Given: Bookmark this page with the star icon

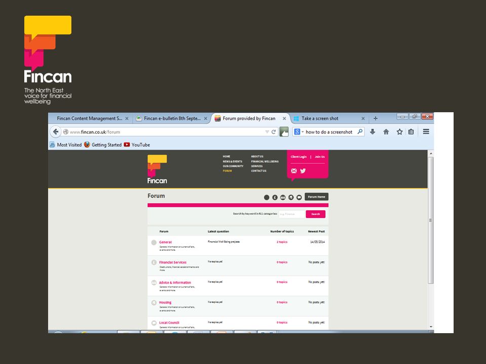Looking at the screenshot, I should coord(399,132).
